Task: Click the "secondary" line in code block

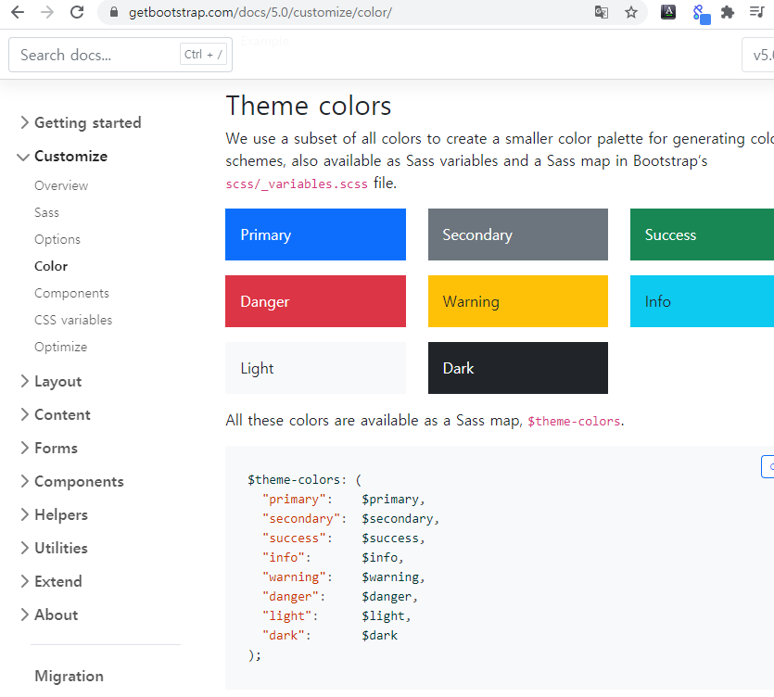Action: pos(350,519)
